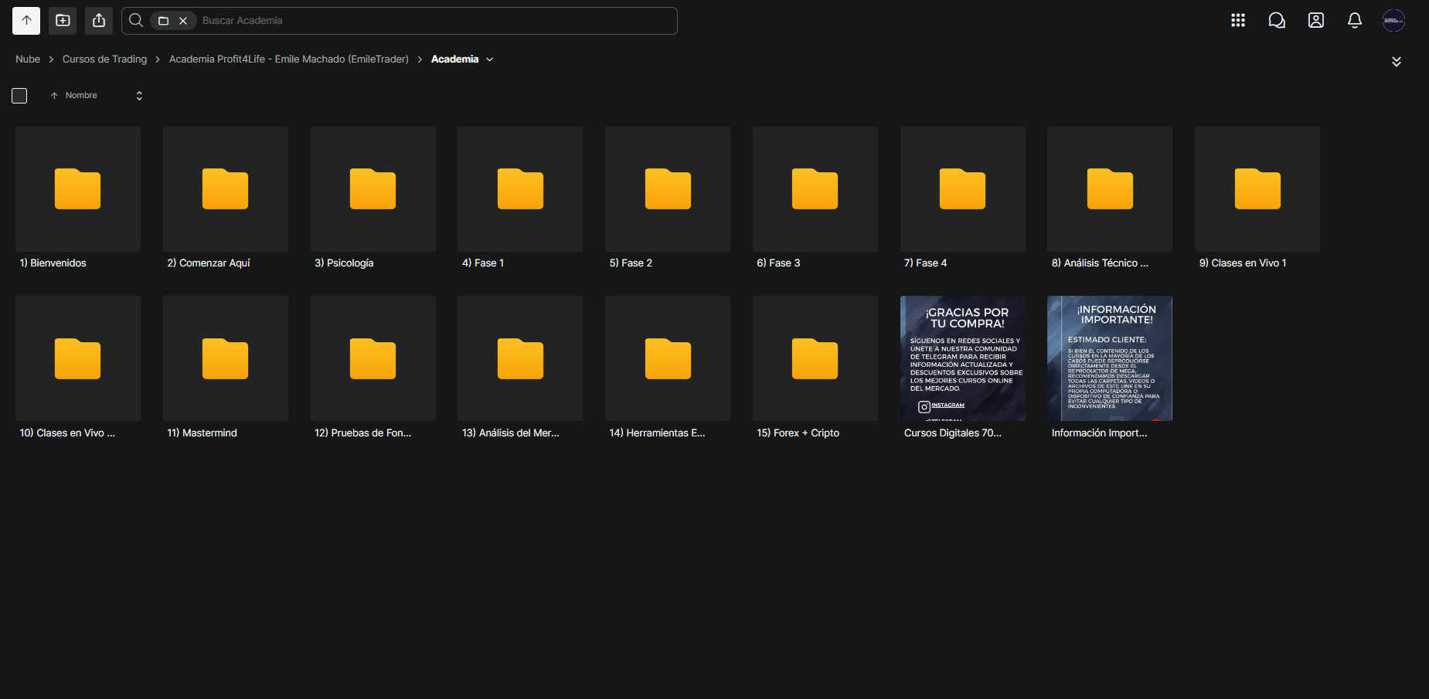Open the 6) Fase 3 folder

pos(815,199)
